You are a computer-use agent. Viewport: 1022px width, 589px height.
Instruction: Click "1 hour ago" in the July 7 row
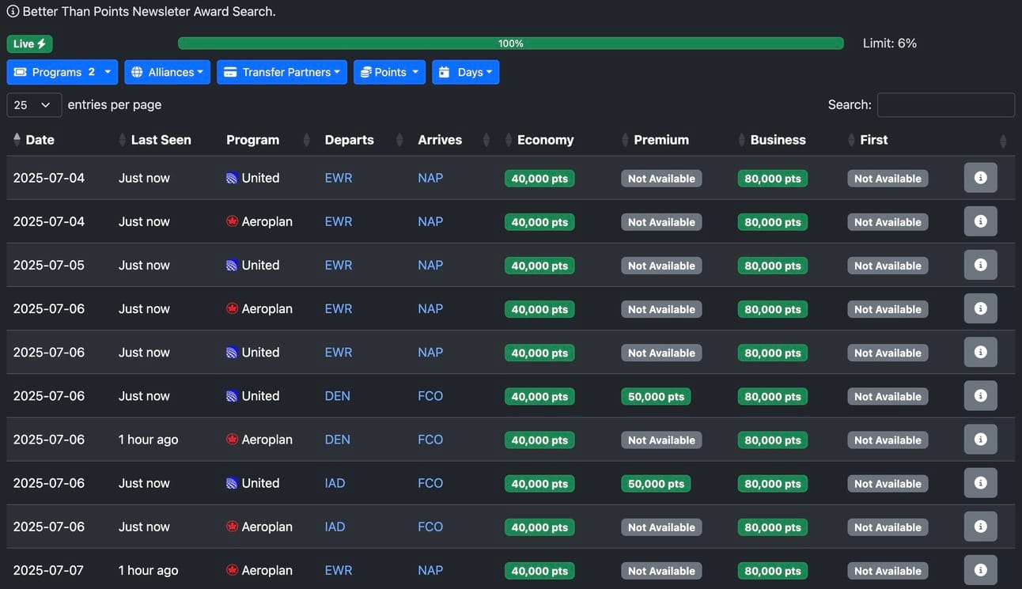tap(149, 569)
